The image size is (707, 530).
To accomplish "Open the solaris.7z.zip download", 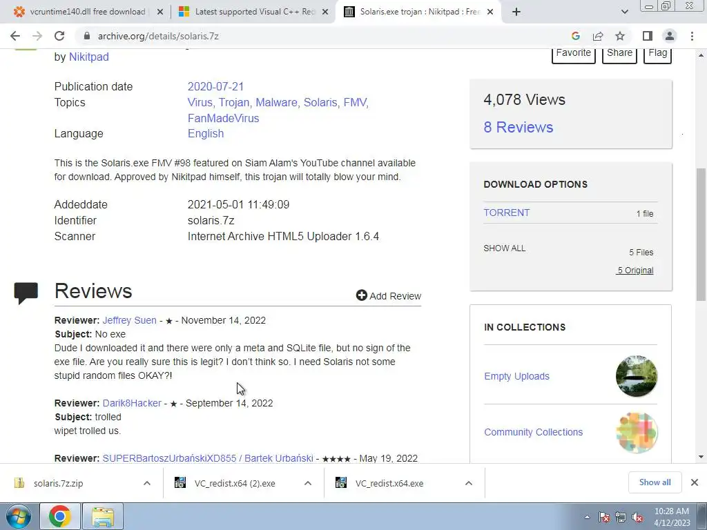I will tap(58, 483).
